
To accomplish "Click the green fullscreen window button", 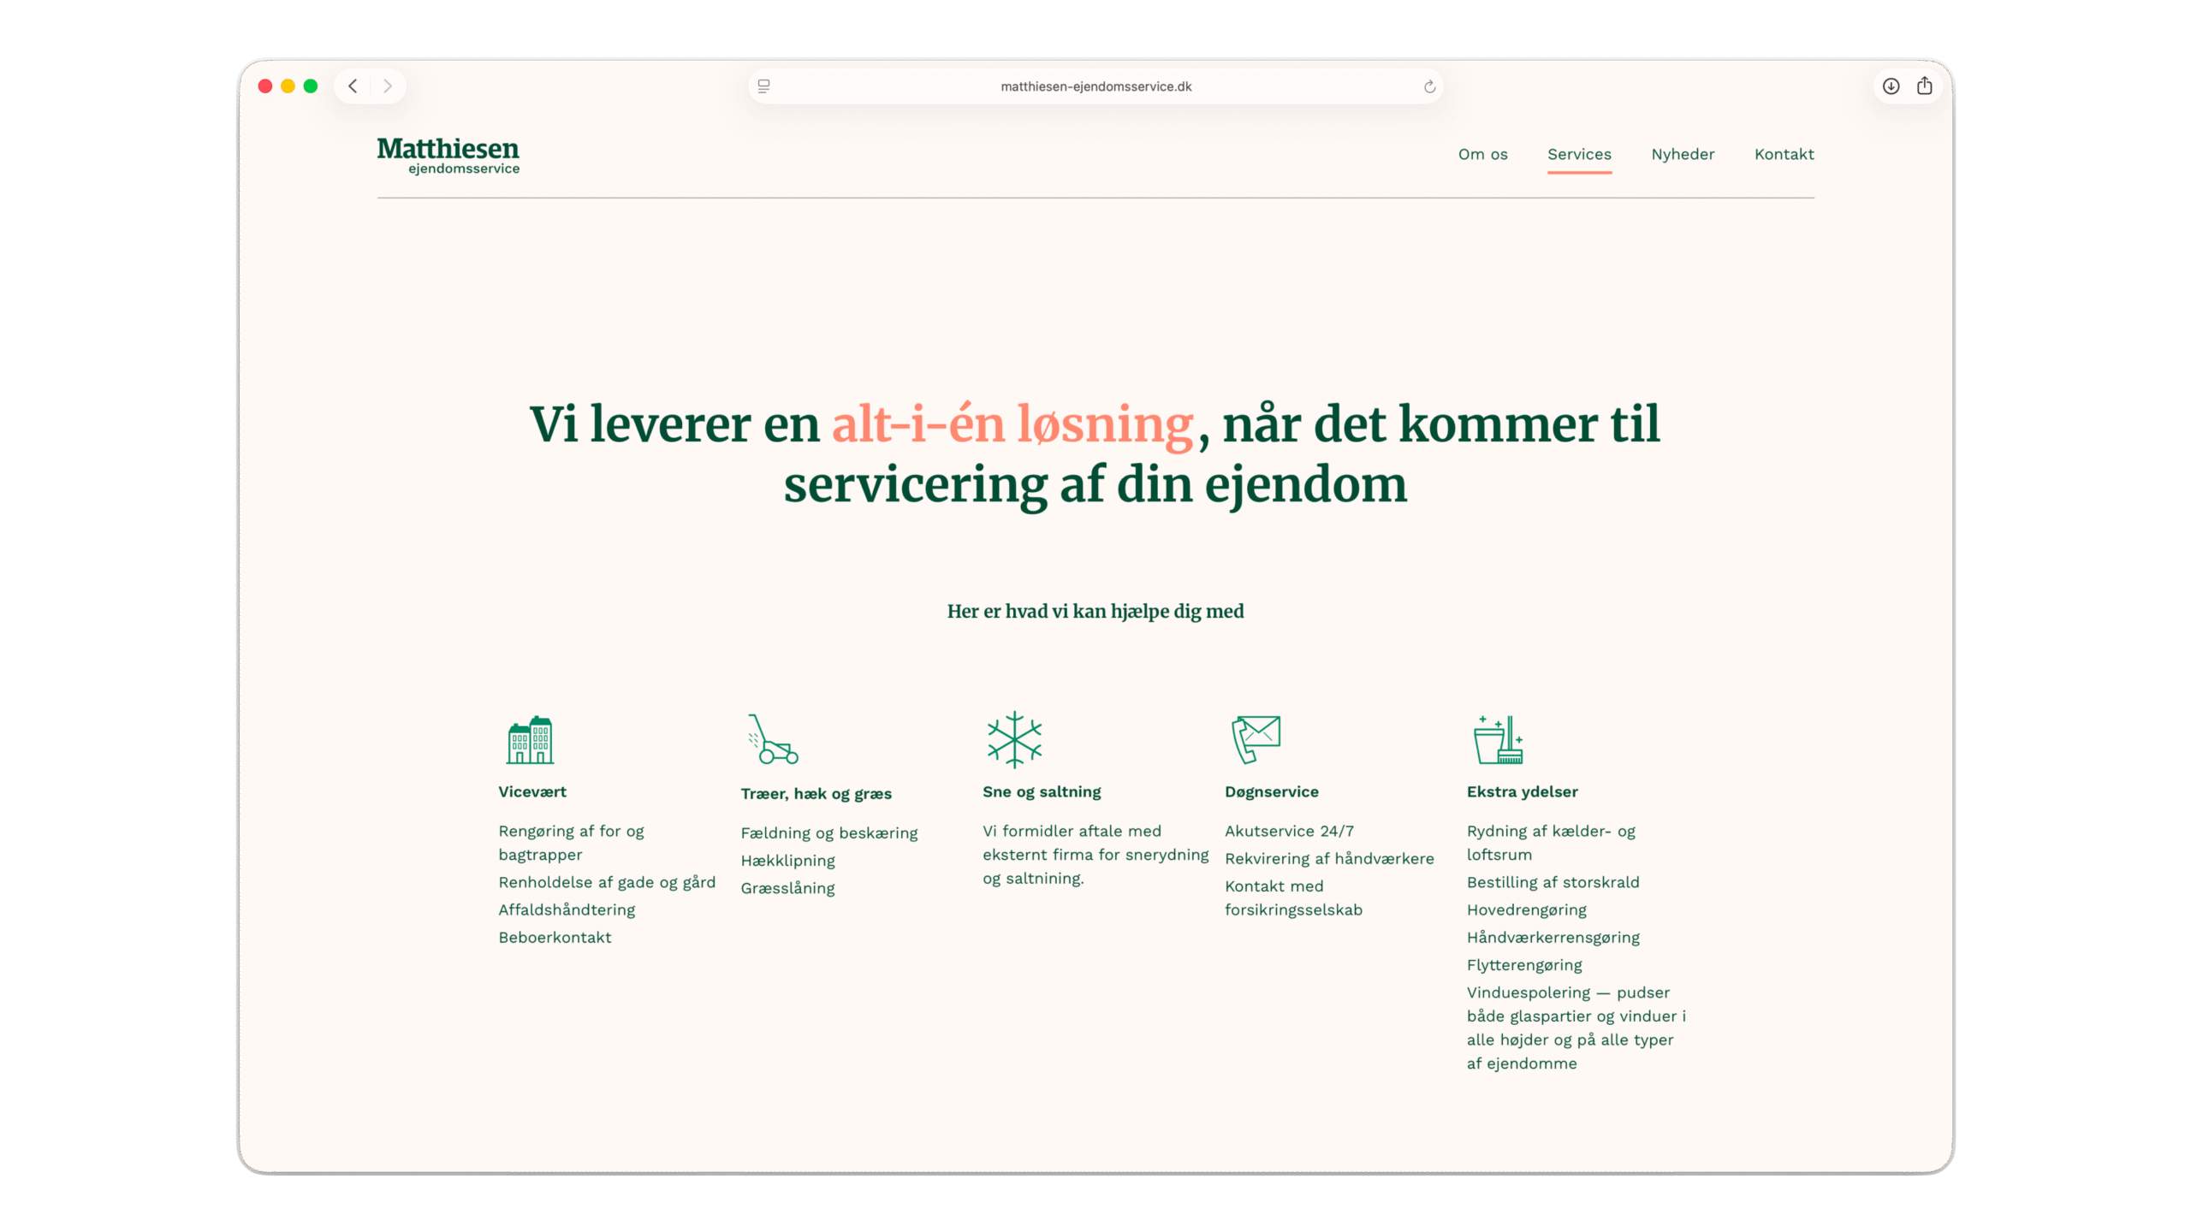I will [x=311, y=86].
